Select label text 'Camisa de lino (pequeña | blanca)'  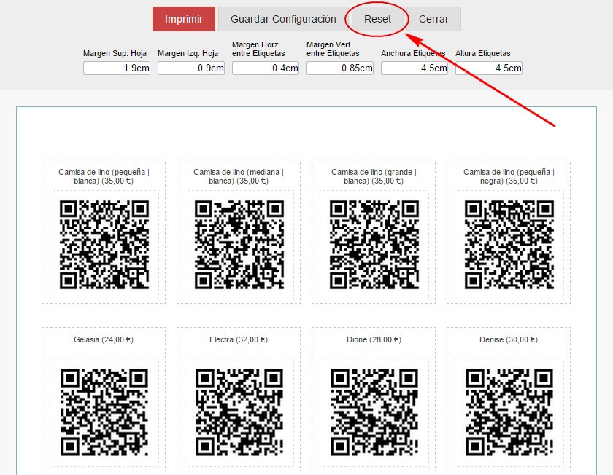pyautogui.click(x=104, y=176)
